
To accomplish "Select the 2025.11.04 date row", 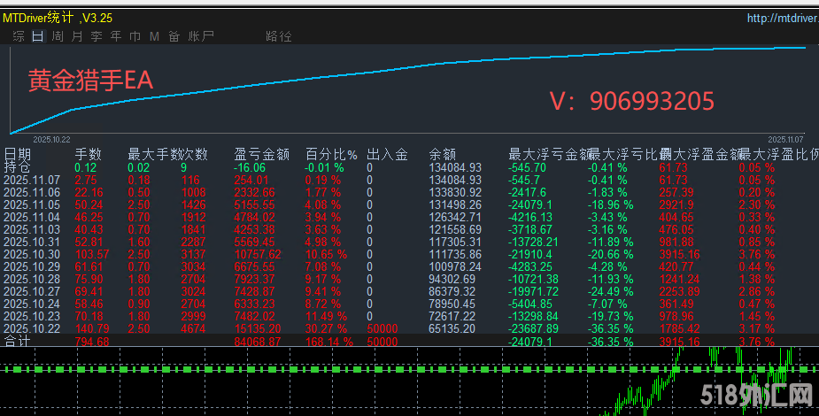I will click(32, 217).
